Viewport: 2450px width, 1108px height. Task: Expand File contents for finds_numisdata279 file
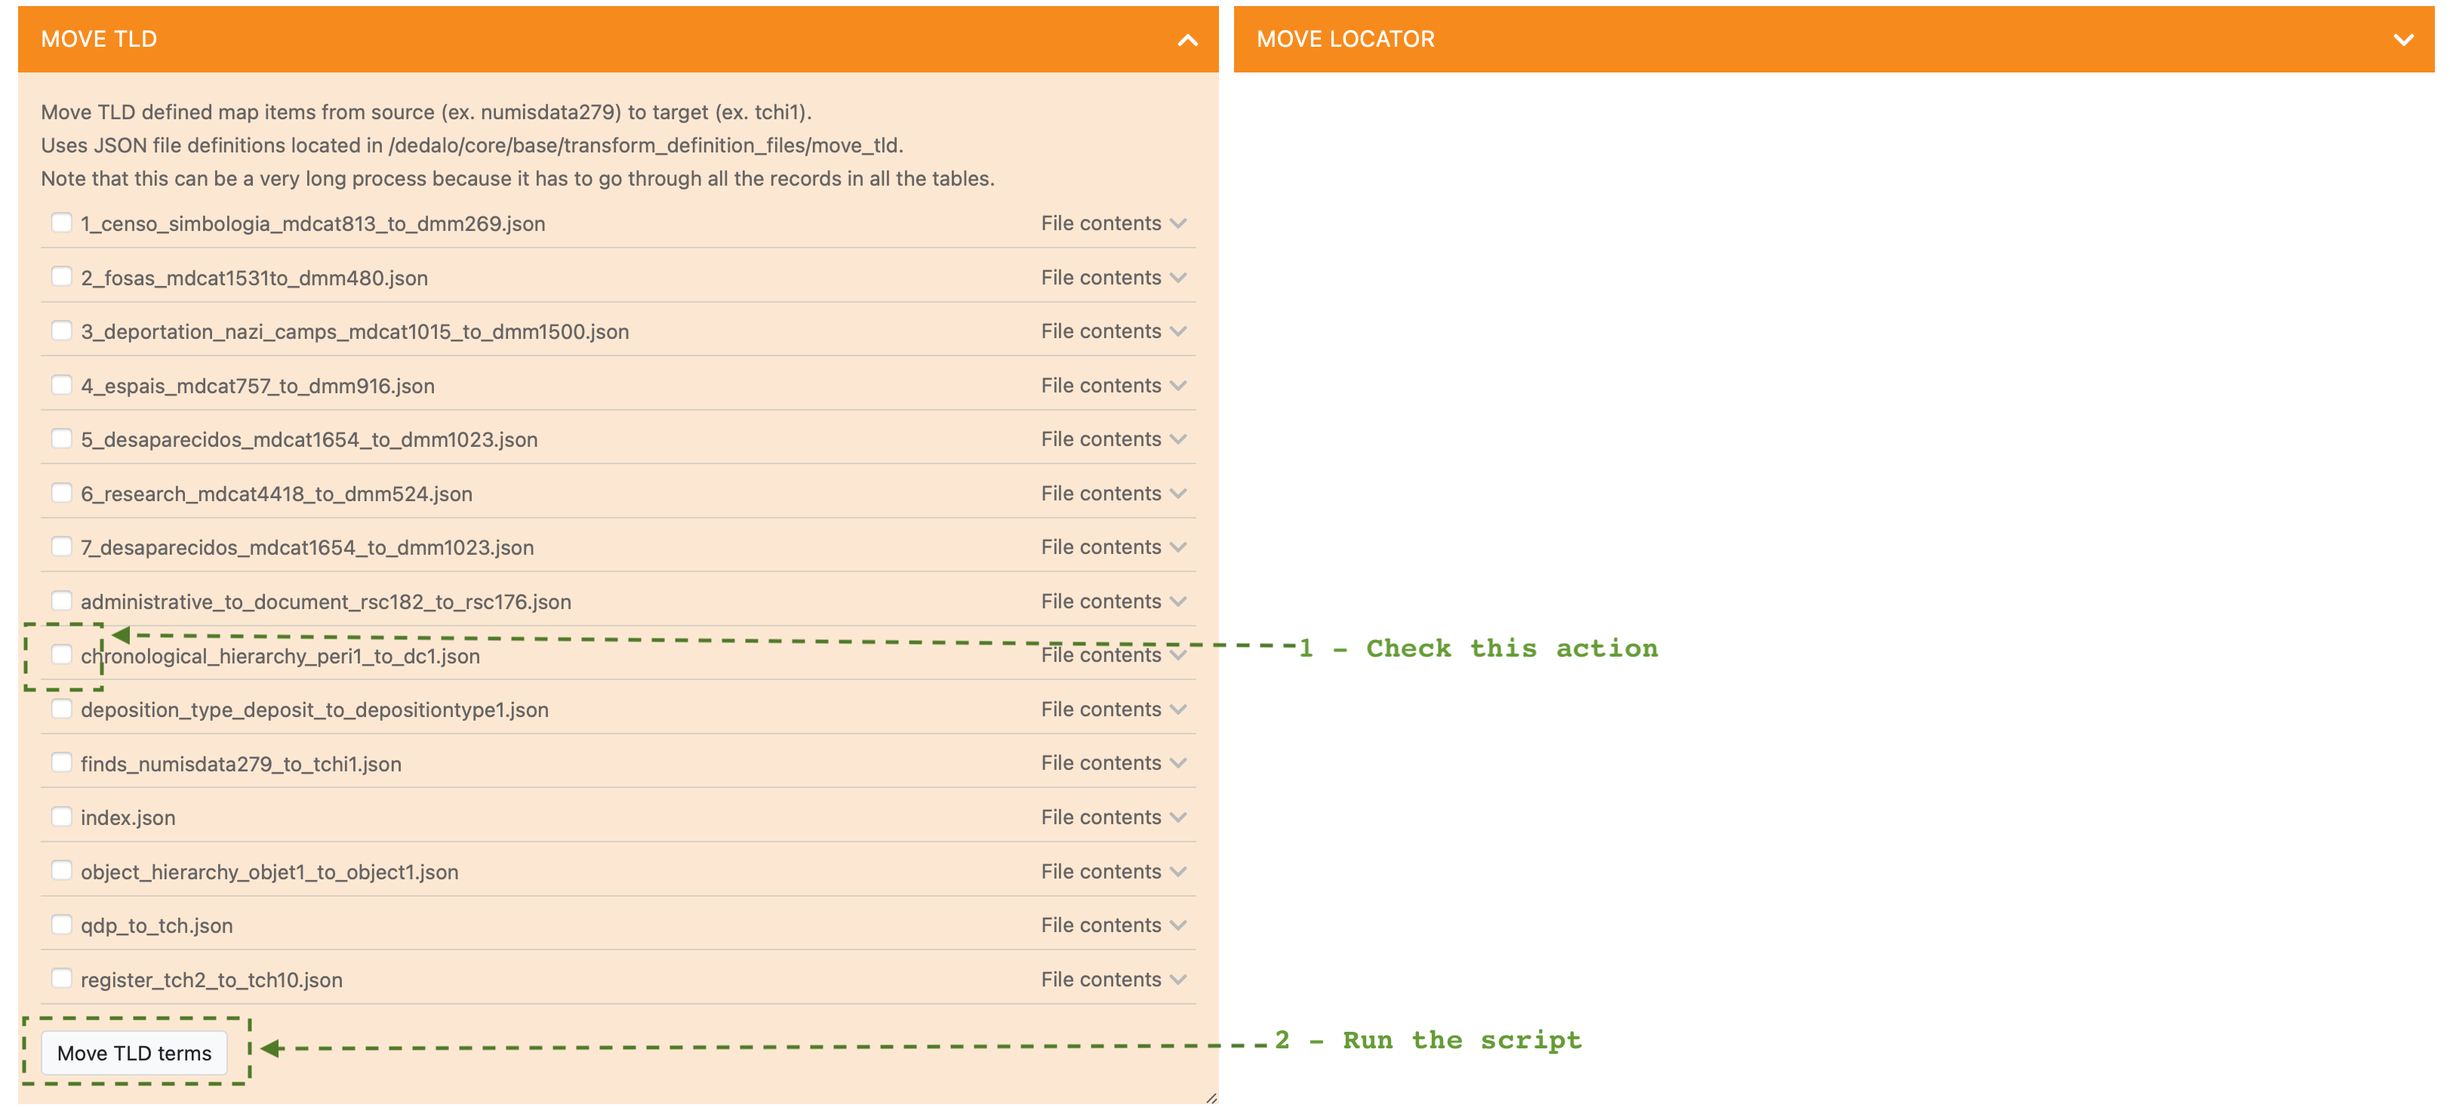[1114, 763]
